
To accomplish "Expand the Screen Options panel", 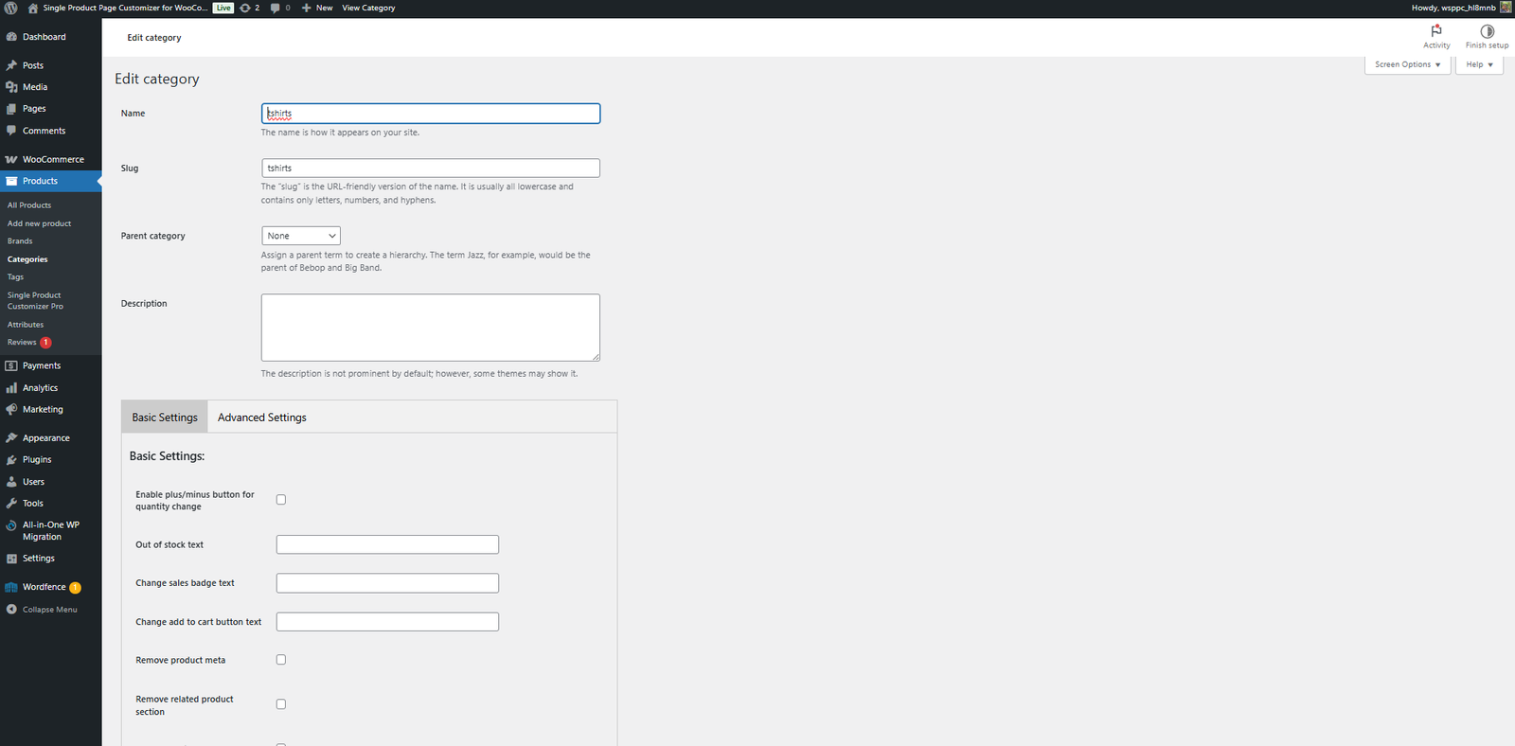I will tap(1407, 64).
